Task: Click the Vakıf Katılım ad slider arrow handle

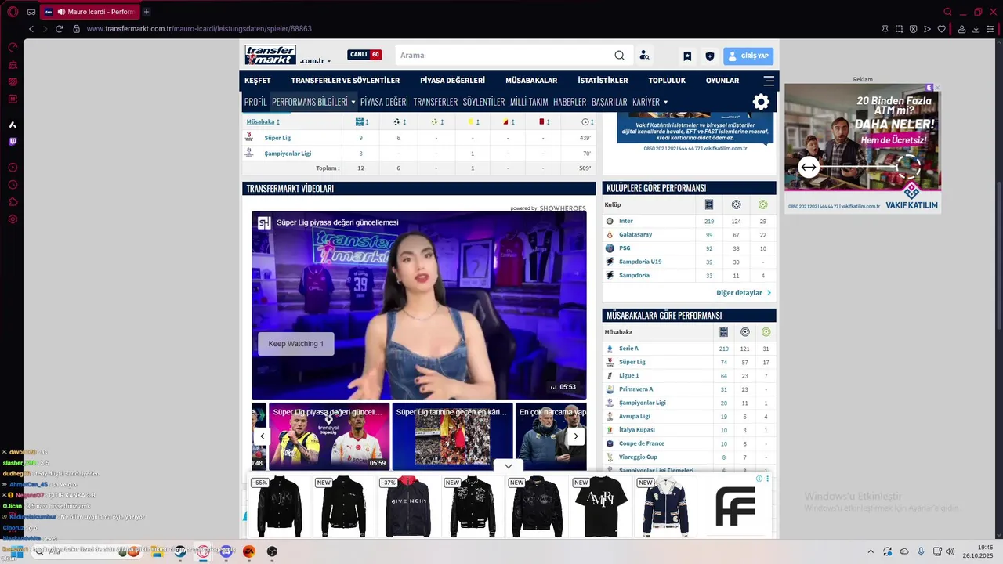Action: (x=809, y=167)
